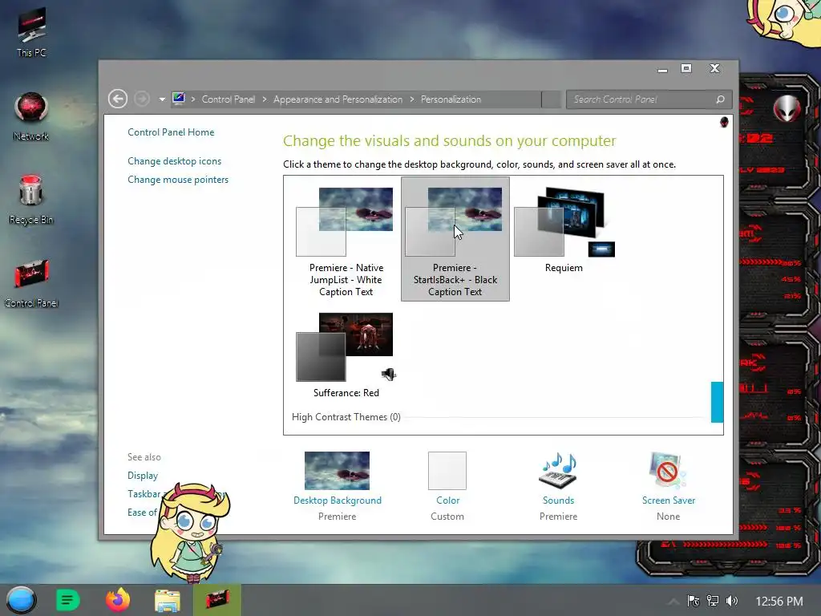Screen dimensions: 821x616
Task: Open Desktop Background settings icon
Action: pos(338,470)
